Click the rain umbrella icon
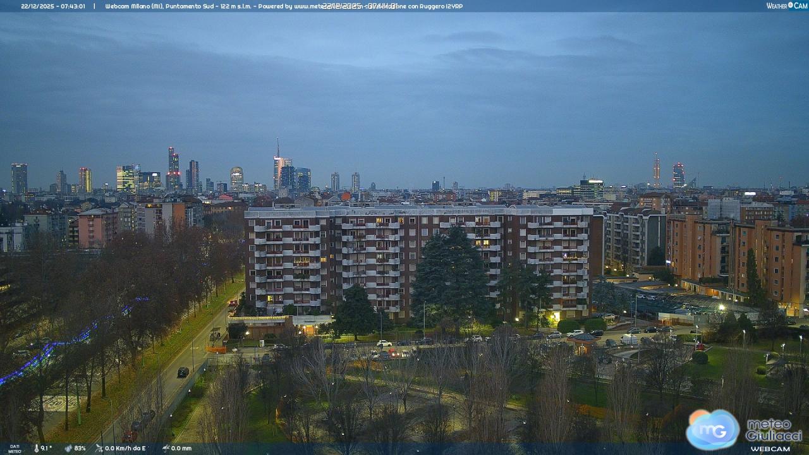This screenshot has width=809, height=455. click(165, 448)
